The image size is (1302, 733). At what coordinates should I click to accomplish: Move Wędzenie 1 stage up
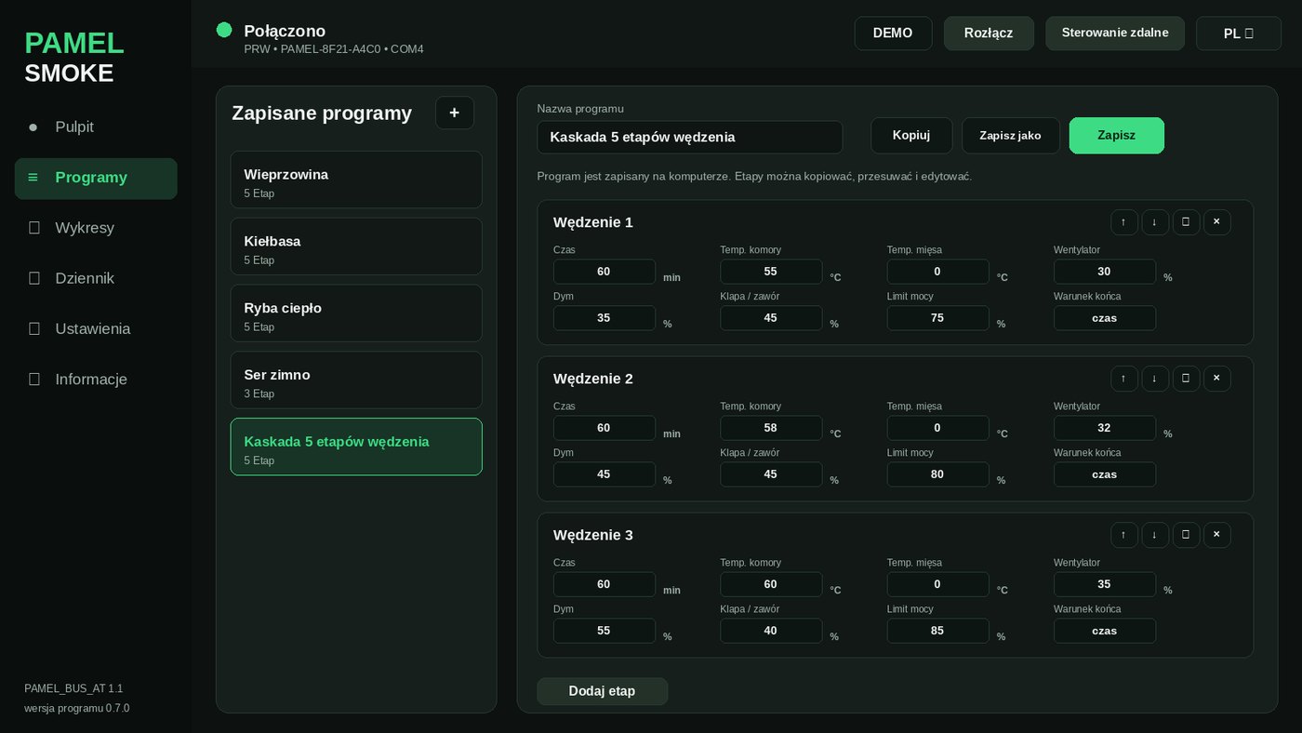[x=1123, y=222]
